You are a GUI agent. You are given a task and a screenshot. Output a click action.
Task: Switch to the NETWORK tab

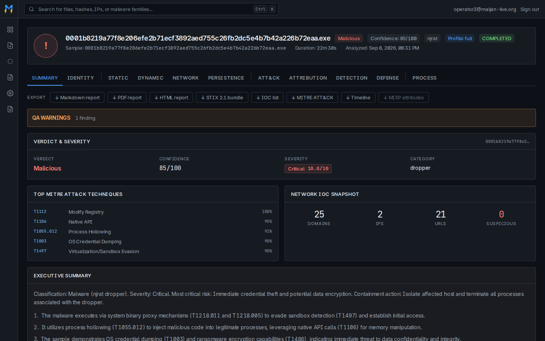pyautogui.click(x=185, y=78)
